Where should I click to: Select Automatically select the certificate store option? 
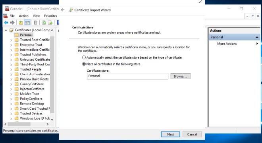[84, 57]
